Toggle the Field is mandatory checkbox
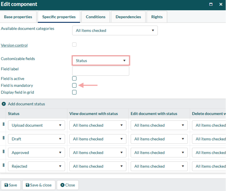Image resolution: width=226 pixels, height=191 pixels. pos(74,85)
